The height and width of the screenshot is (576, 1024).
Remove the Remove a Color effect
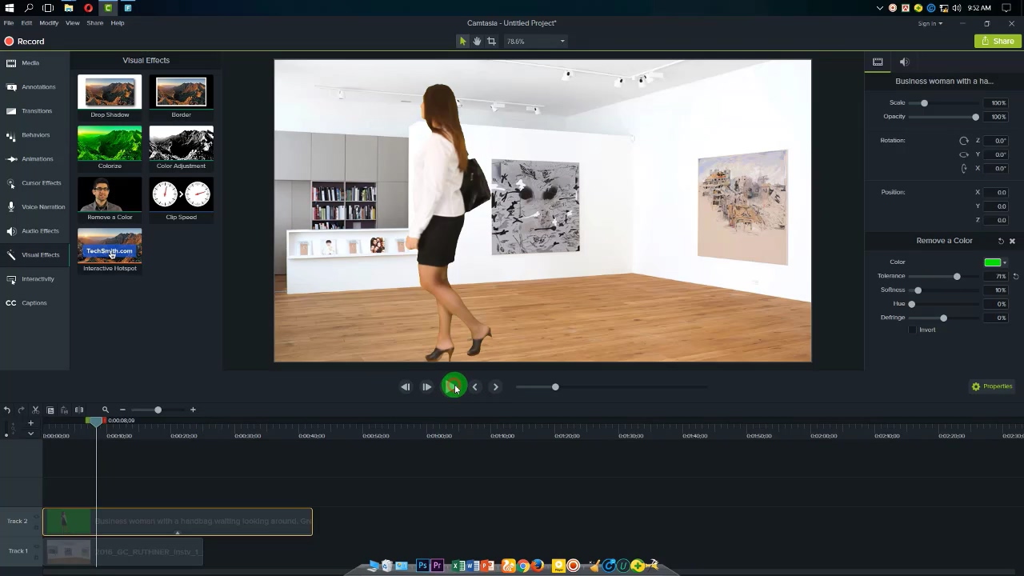pos(1012,241)
